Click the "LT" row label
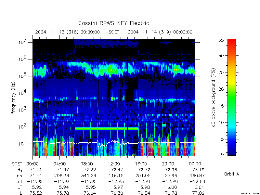Screen dimensions: 260x195 [x=20, y=188]
